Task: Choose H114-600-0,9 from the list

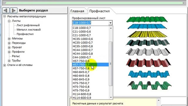Action: [x=90, y=98]
